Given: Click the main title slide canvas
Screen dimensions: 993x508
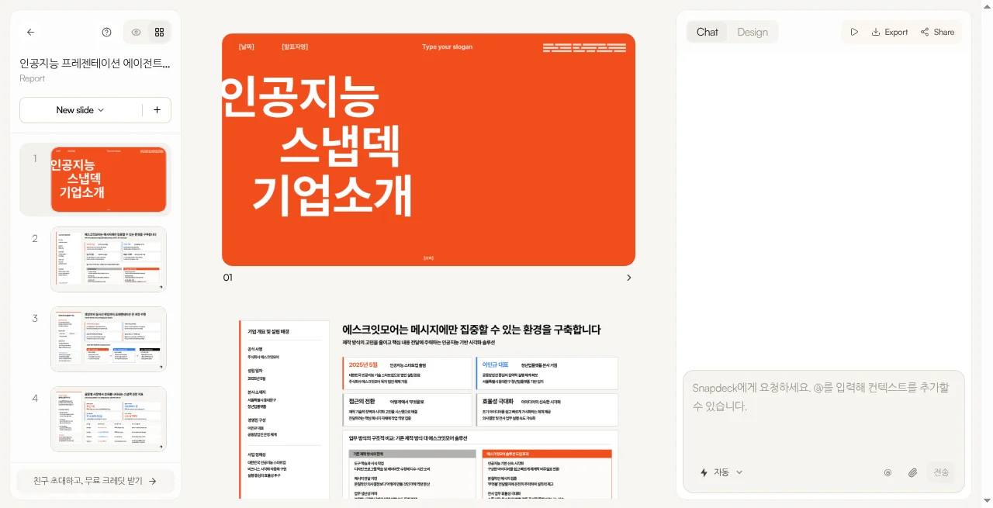Looking at the screenshot, I should coord(428,150).
